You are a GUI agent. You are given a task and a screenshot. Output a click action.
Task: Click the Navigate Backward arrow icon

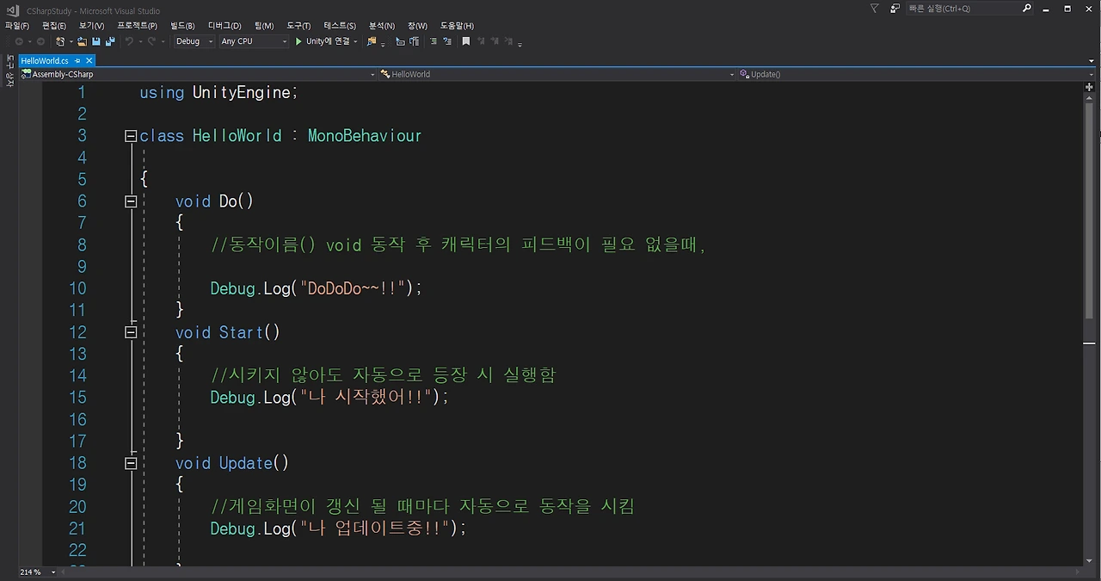pos(19,41)
